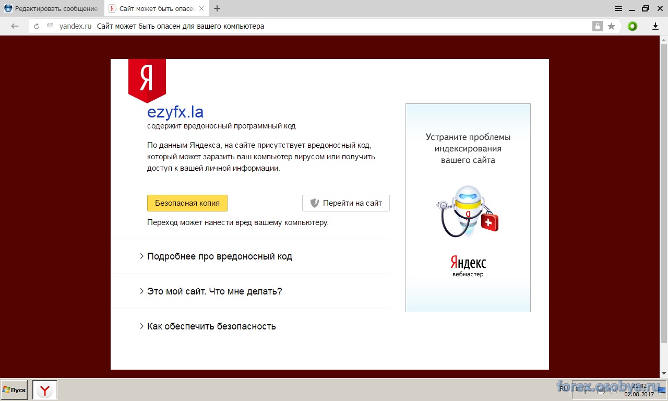Viewport: 668px width, 401px height.
Task: Open the network tray icon
Action: (x=601, y=390)
